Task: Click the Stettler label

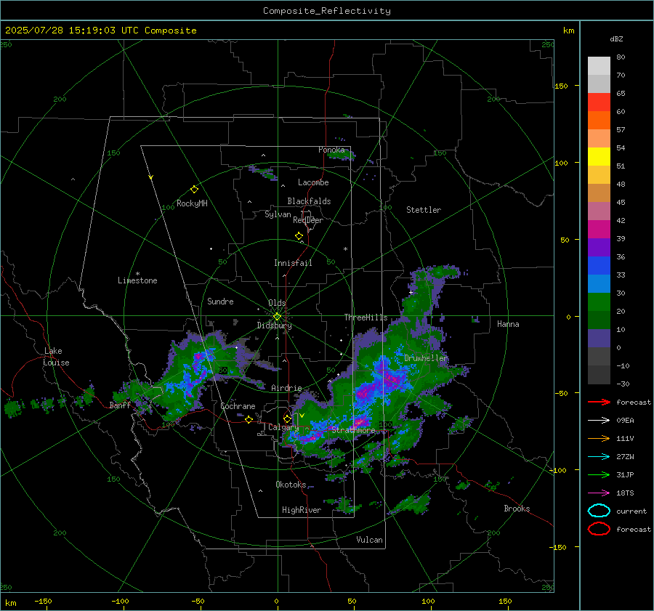Action: 424,210
